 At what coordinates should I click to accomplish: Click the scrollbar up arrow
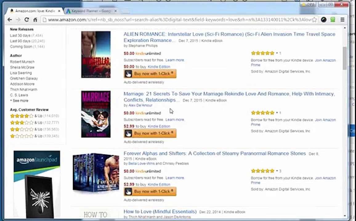345,28
